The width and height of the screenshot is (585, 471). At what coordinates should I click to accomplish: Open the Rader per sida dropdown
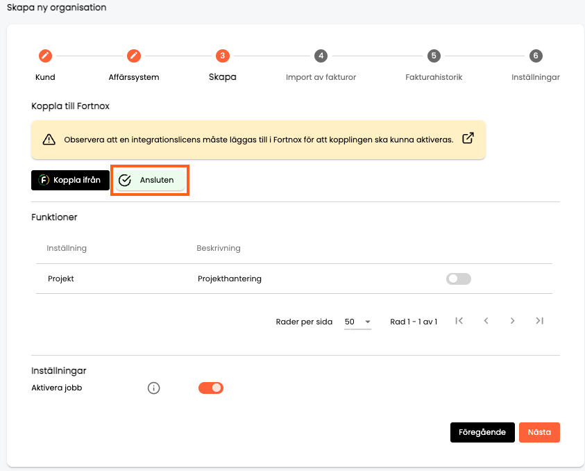click(x=357, y=322)
